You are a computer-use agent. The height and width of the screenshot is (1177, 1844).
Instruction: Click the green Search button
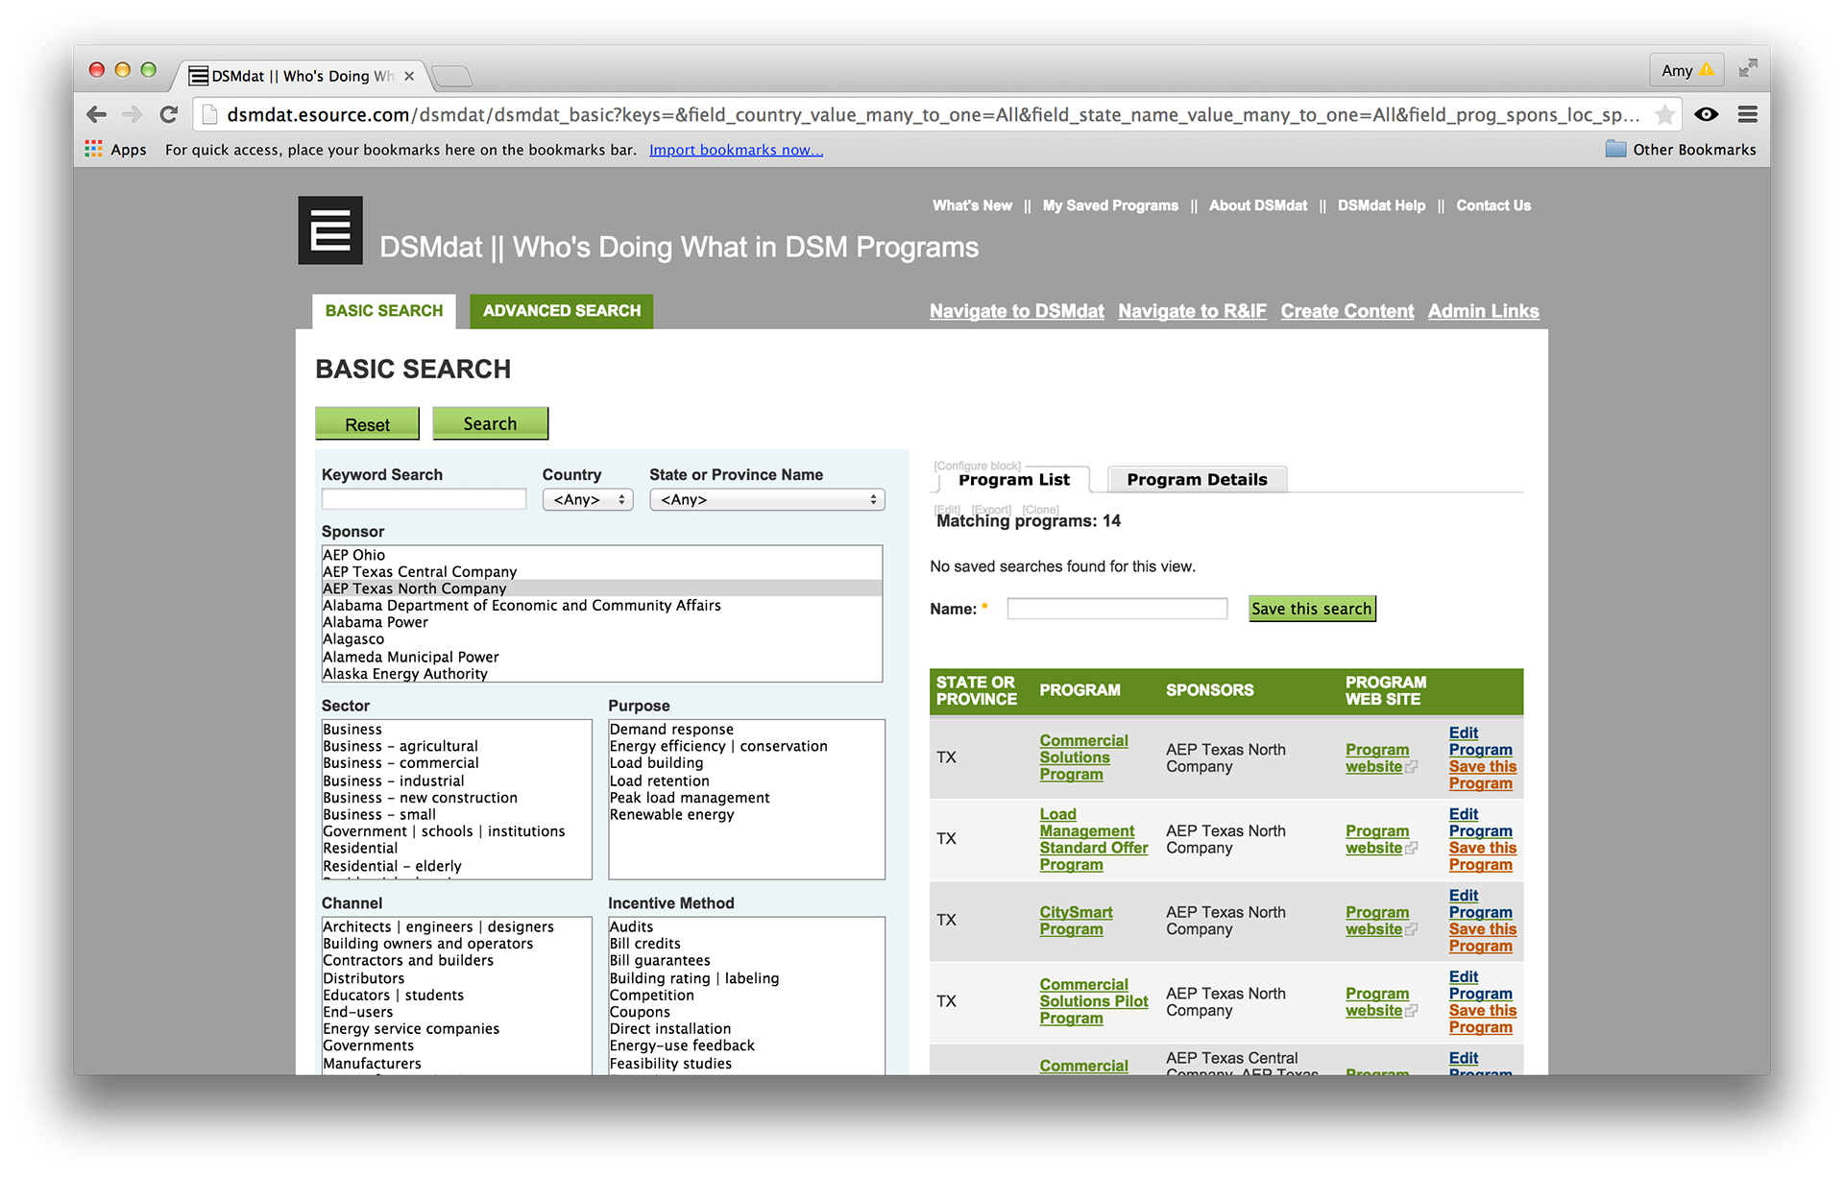(490, 423)
